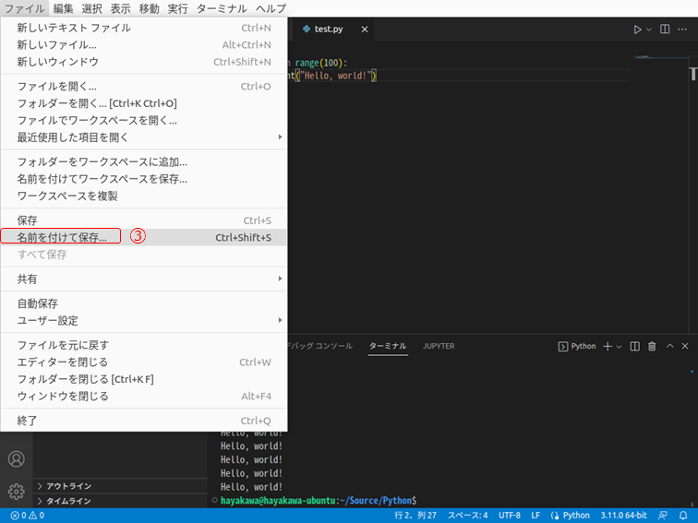Click the 3.11.0 64-bit interpreter selector
Screen dimensions: 698x523
click(x=624, y=516)
